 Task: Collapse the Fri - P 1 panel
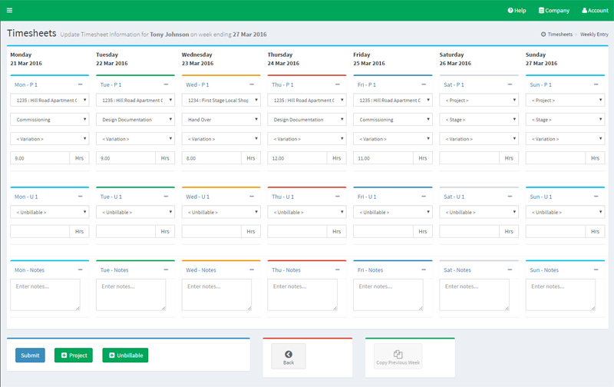424,84
